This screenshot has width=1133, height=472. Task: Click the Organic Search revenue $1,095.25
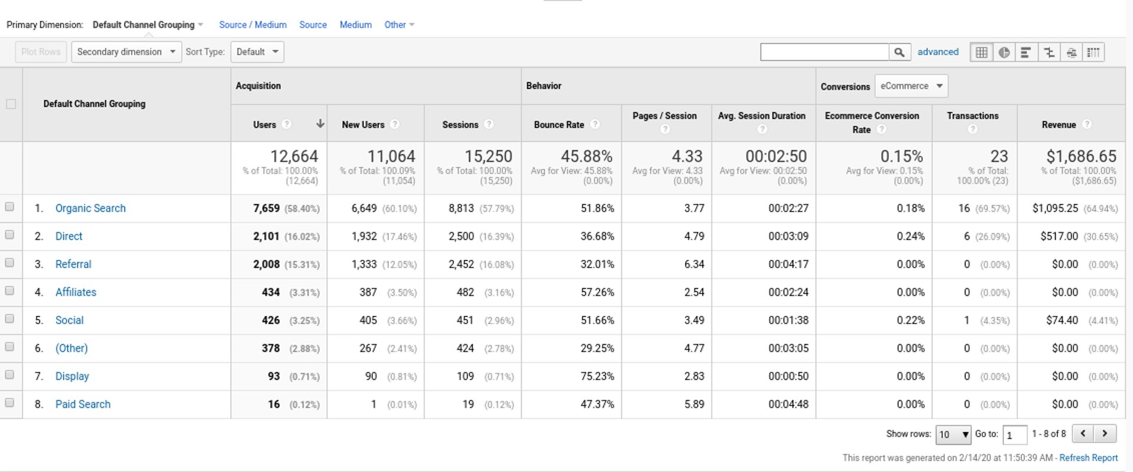tap(1055, 209)
